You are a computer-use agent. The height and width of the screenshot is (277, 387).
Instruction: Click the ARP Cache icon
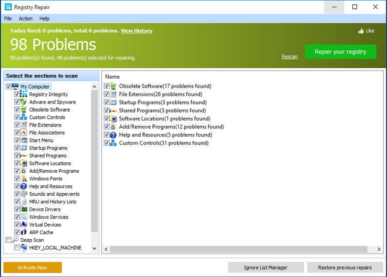coord(24,232)
